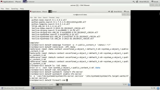
Task: Click the host Red Hat logo icon
Action: point(1,1)
